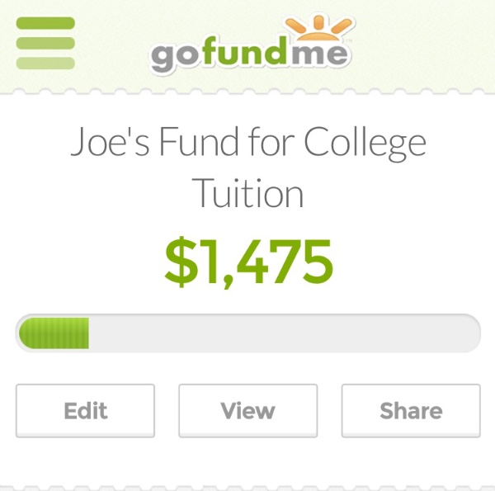Tap the 'Joe's Fund for College' title
495x491 pixels.
point(248,142)
